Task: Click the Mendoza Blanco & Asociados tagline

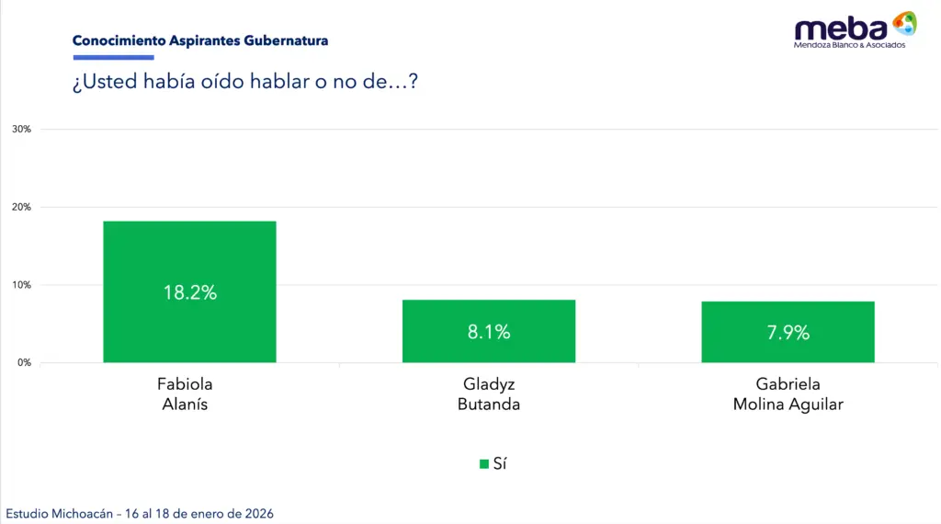Action: pos(849,44)
